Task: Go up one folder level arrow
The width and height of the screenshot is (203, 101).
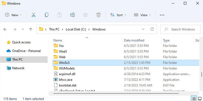Action: pyautogui.click(x=31, y=29)
